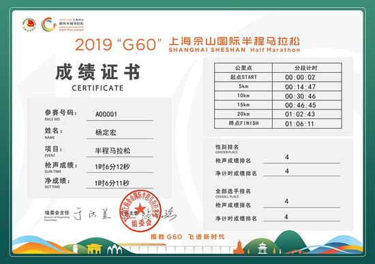
Task: Click the small half marathon logo text
Action: click(x=72, y=24)
